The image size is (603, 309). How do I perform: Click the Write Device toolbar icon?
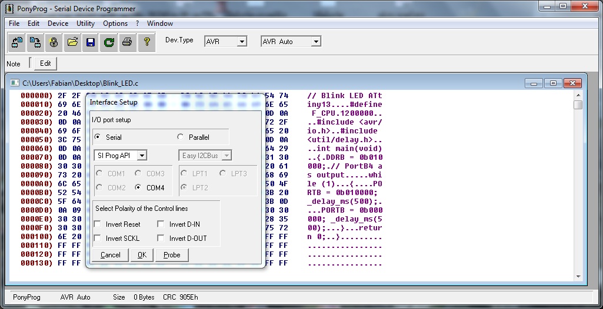35,42
